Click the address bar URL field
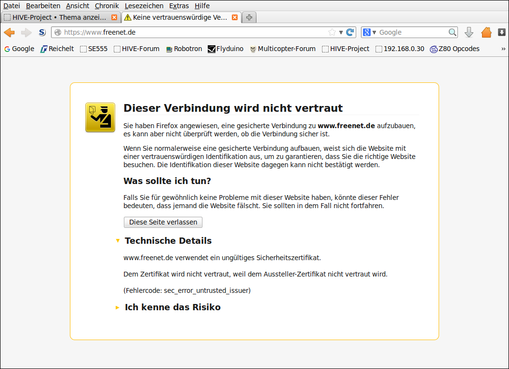Image resolution: width=509 pixels, height=369 pixels. pyautogui.click(x=193, y=32)
